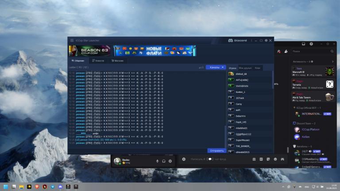This screenshot has width=340, height=191.
Task: Expand the Активность section arrow in Discord
Action: (332, 62)
